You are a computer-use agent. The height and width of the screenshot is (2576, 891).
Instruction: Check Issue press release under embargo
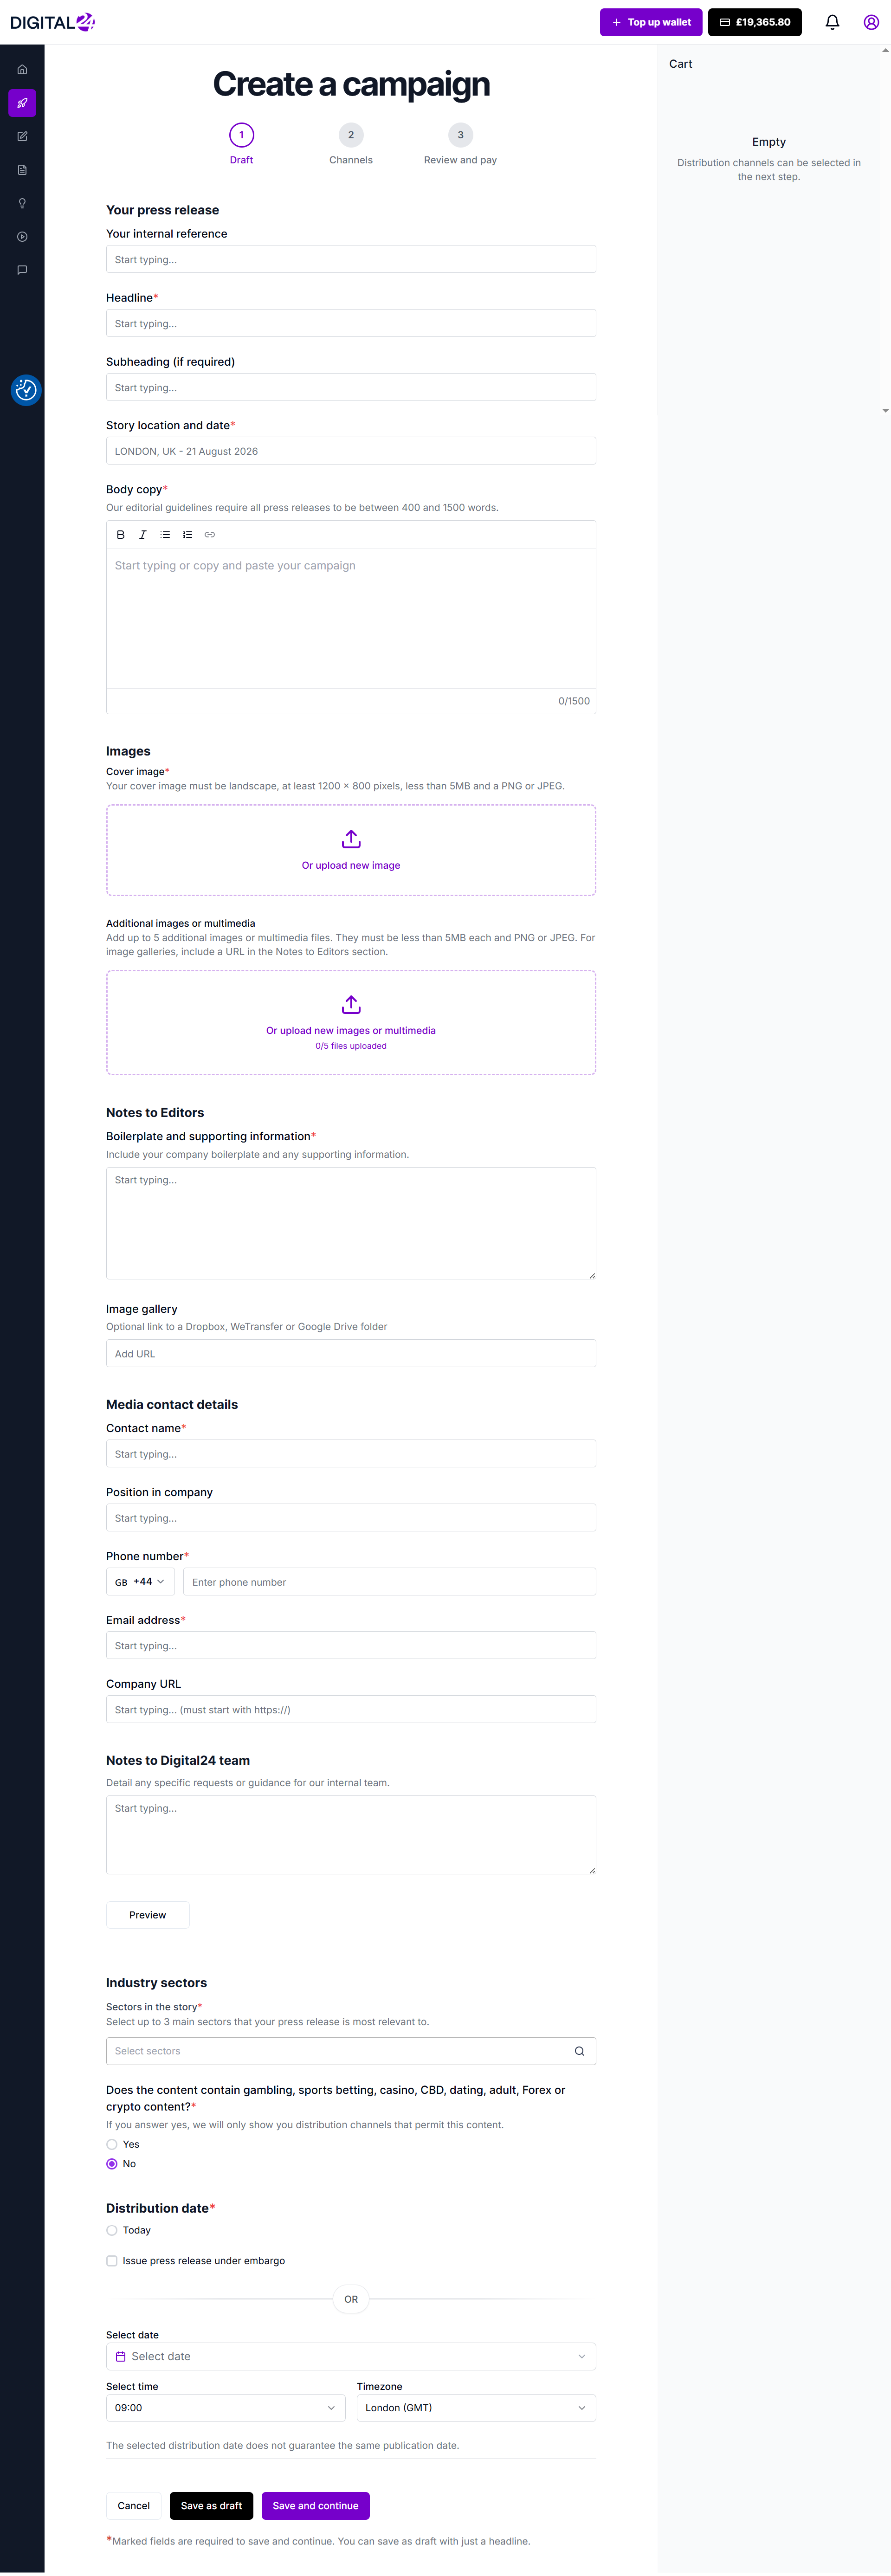pos(111,2260)
